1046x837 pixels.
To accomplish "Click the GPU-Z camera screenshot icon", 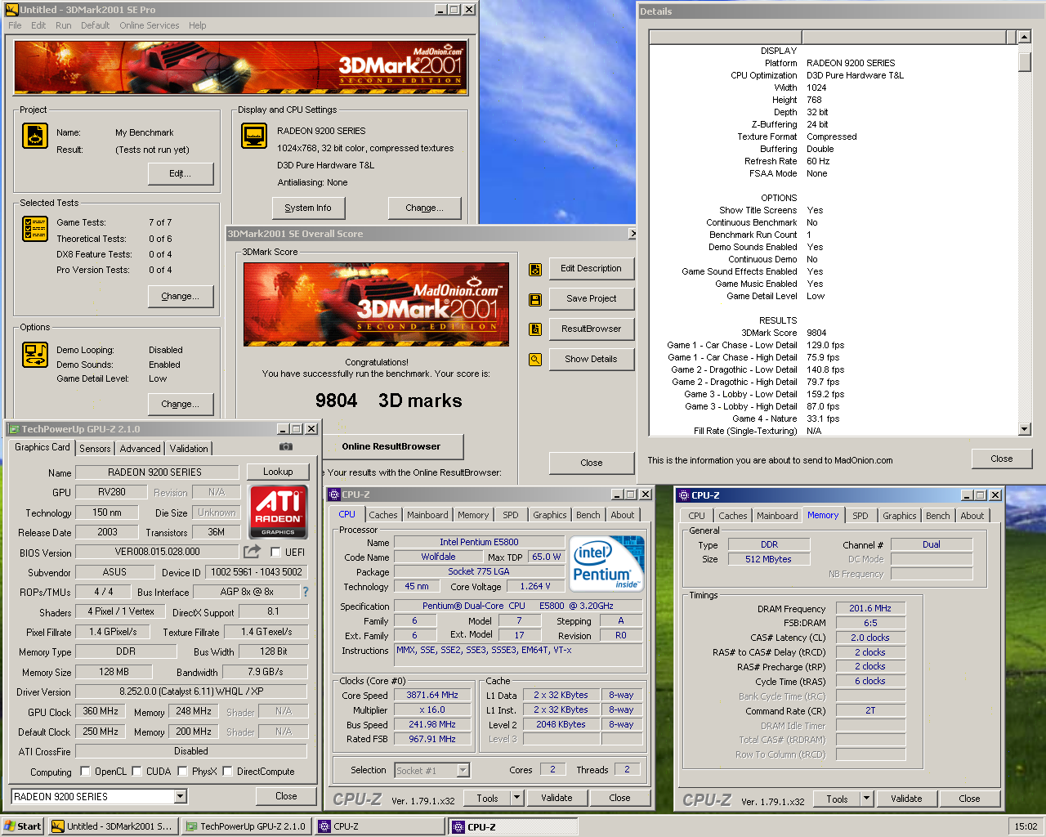I will pos(286,447).
